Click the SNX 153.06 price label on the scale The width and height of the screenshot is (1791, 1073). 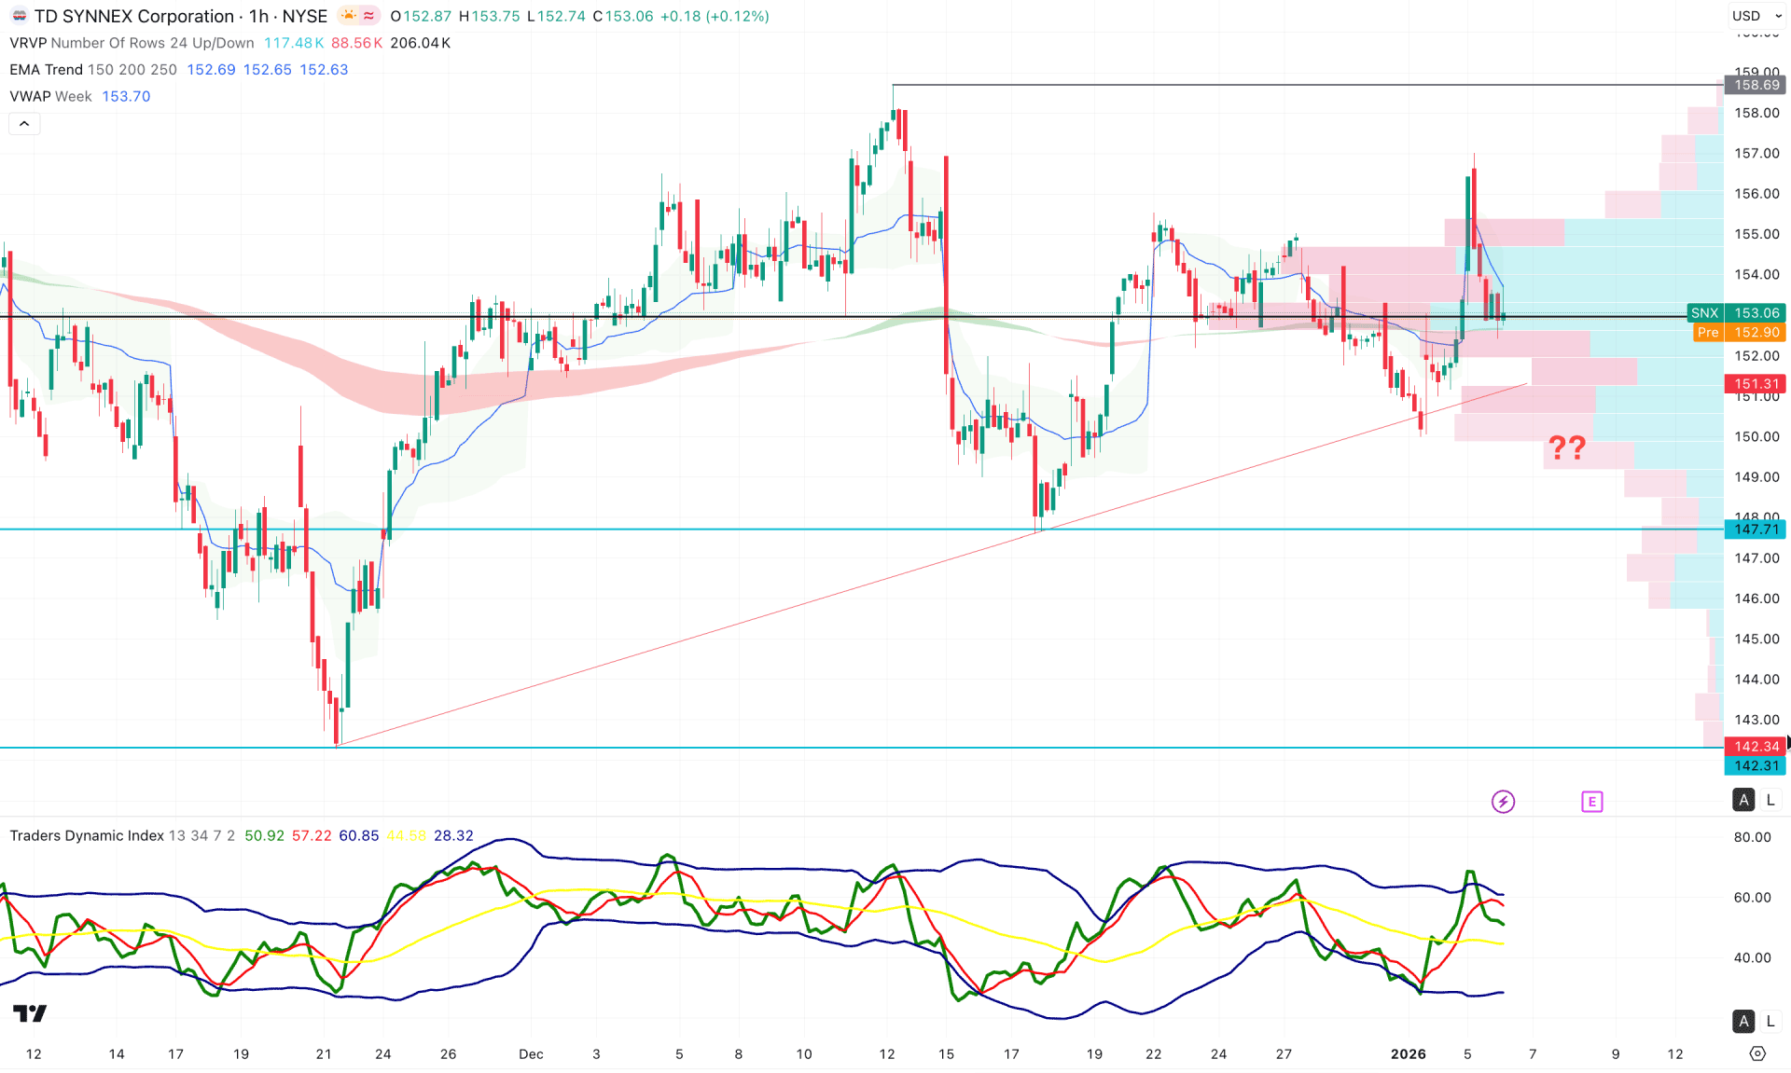pos(1735,313)
